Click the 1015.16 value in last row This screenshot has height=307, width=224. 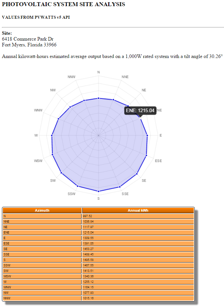[88, 298]
